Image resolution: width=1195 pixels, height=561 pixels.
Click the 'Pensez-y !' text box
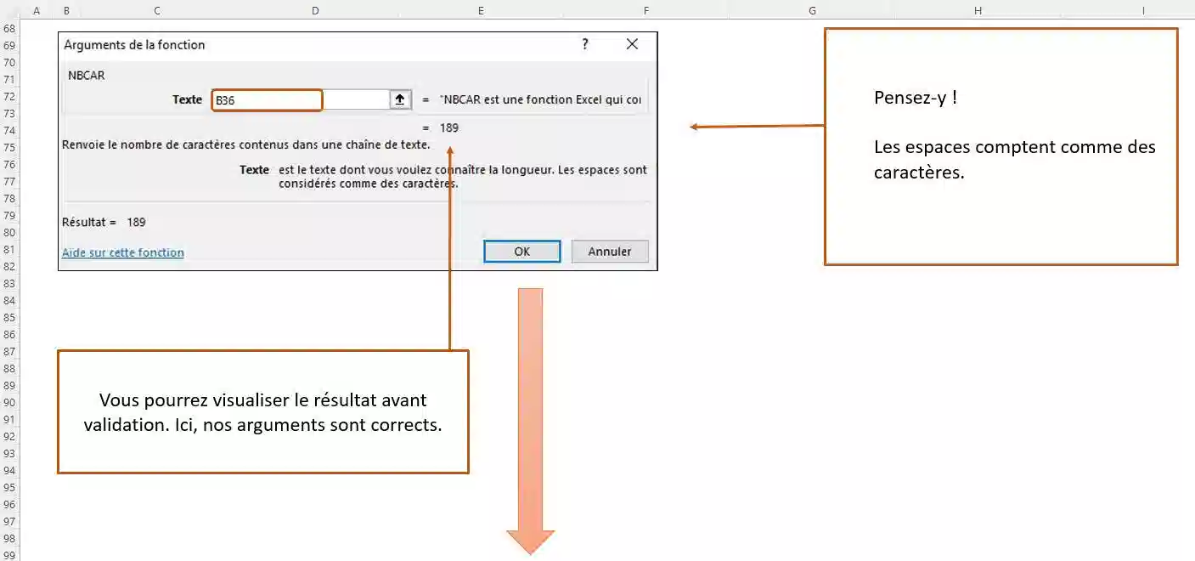1001,146
